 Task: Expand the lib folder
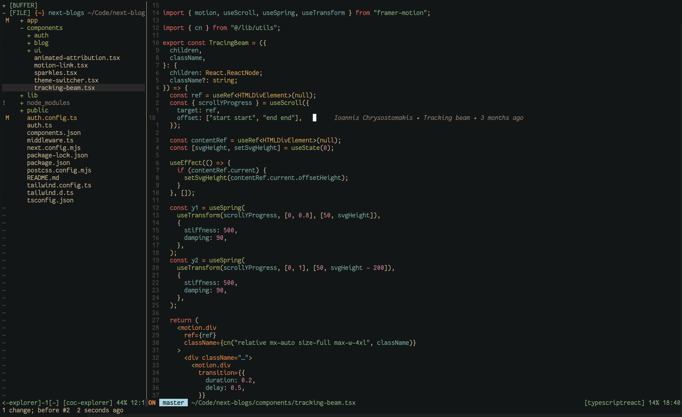coord(22,95)
